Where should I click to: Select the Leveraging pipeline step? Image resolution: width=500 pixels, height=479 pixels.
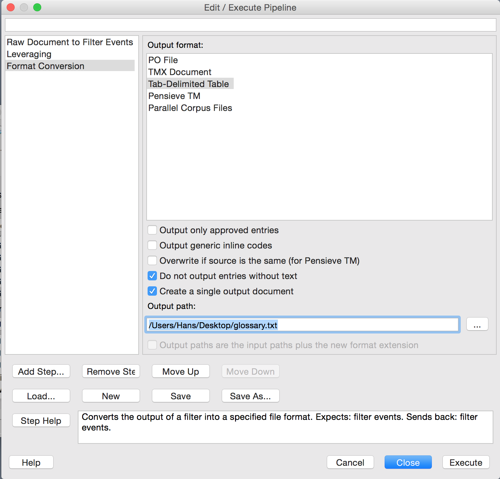(x=29, y=54)
